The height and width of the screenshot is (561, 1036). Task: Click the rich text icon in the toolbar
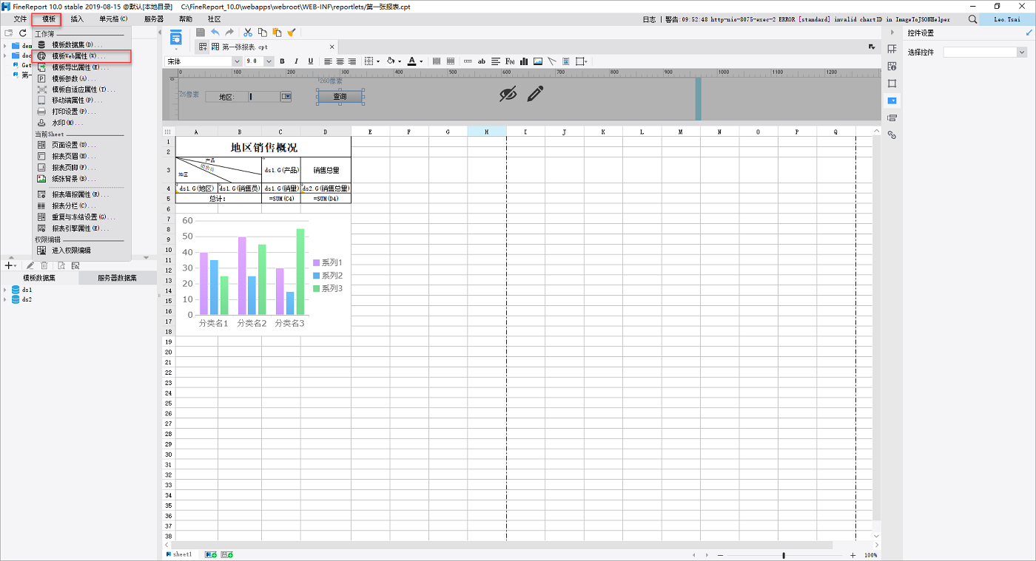coord(566,61)
